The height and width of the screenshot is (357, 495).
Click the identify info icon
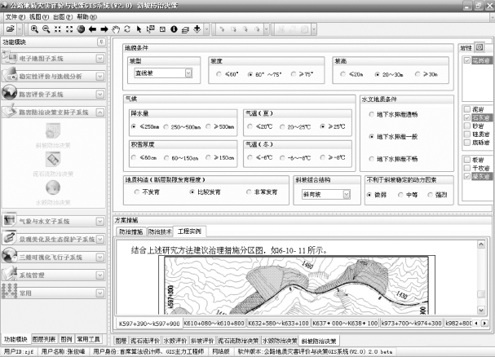pos(174,29)
